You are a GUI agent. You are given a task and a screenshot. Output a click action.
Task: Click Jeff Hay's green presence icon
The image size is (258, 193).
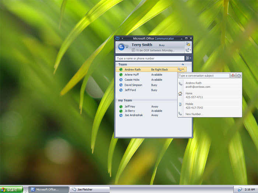121,107
